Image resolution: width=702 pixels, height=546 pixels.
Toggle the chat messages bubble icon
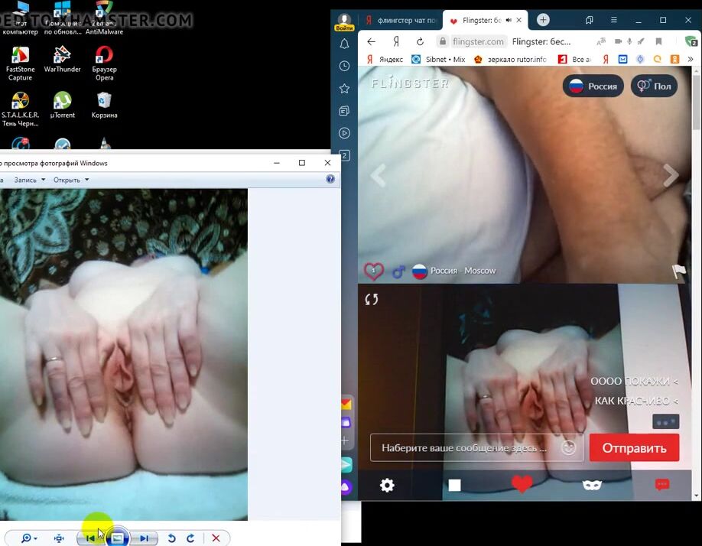tap(662, 485)
